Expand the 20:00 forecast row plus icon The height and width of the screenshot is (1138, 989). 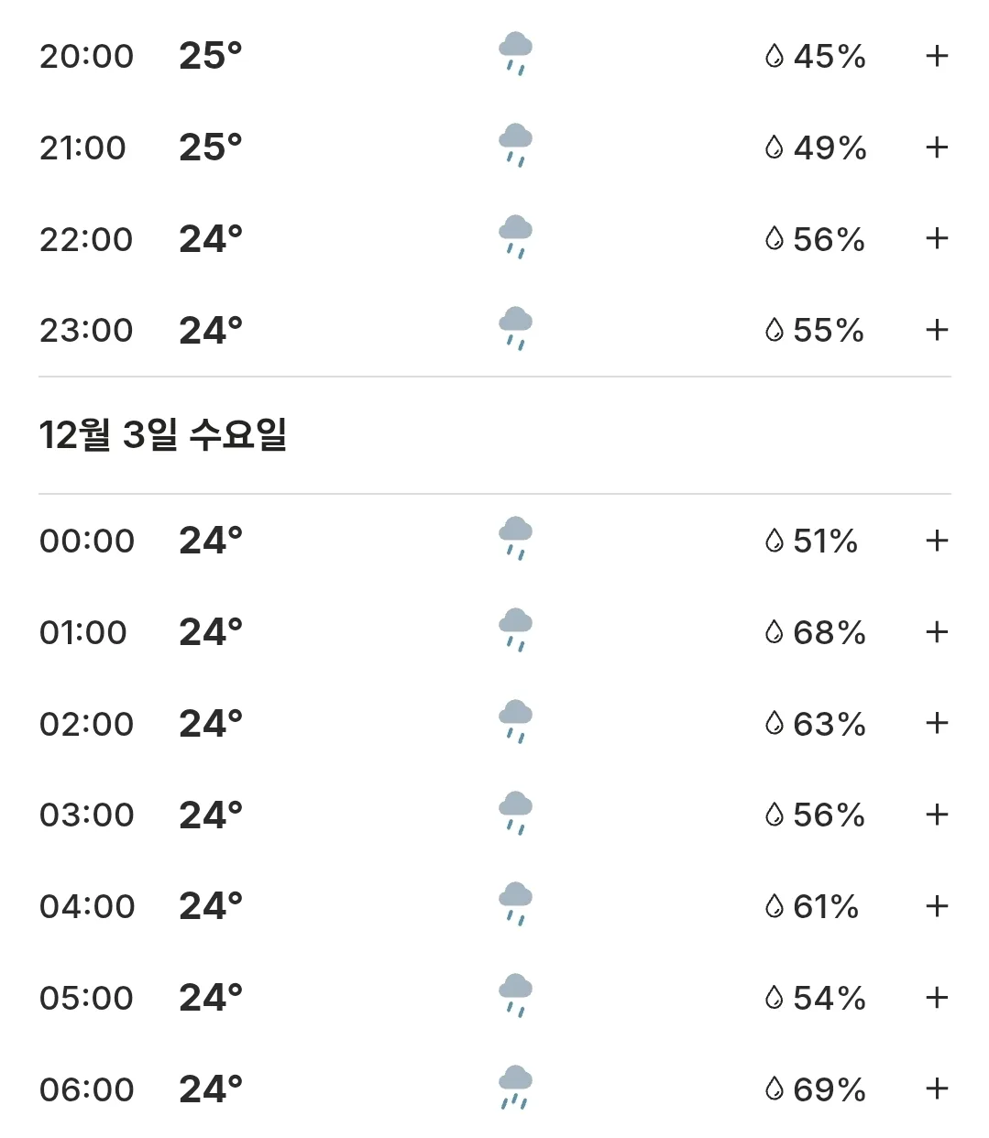point(936,56)
